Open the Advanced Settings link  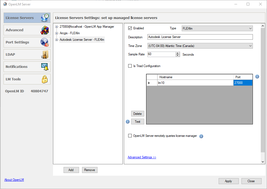pos(142,157)
